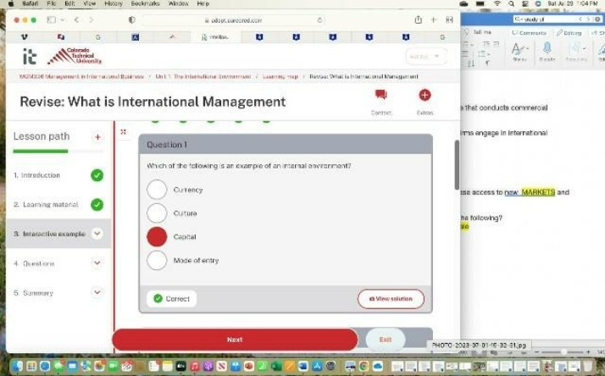Screen dimensions: 605x376
Task: Expand the Summary step chevron
Action: click(97, 292)
